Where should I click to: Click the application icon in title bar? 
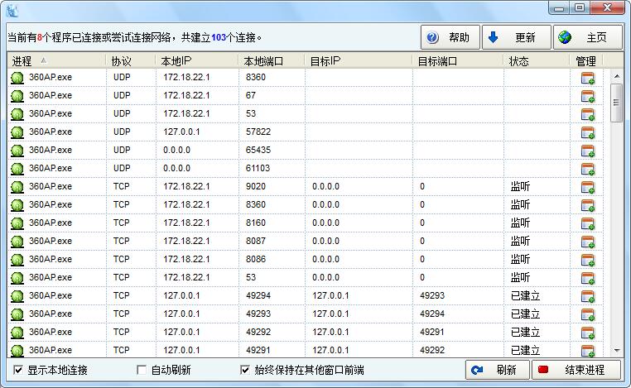point(12,11)
